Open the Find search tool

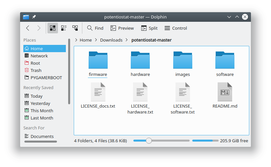[x=95, y=28]
